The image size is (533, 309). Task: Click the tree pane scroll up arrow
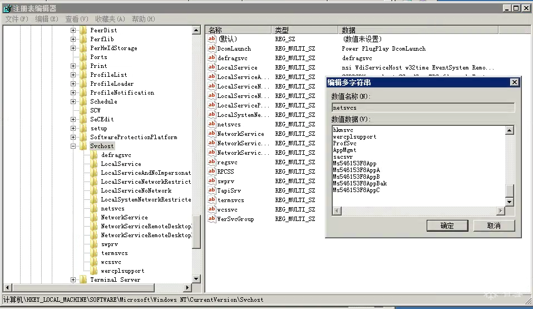click(x=196, y=30)
